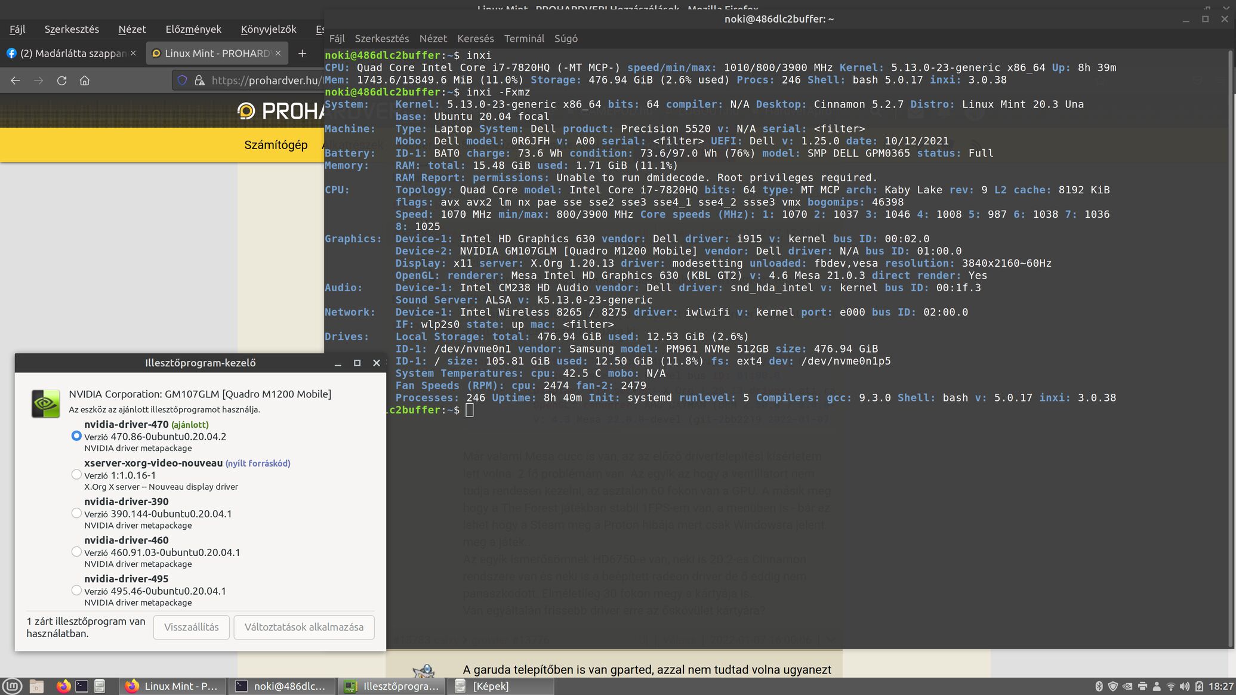Open Firefox Nézet menu
The image size is (1236, 695).
[132, 29]
